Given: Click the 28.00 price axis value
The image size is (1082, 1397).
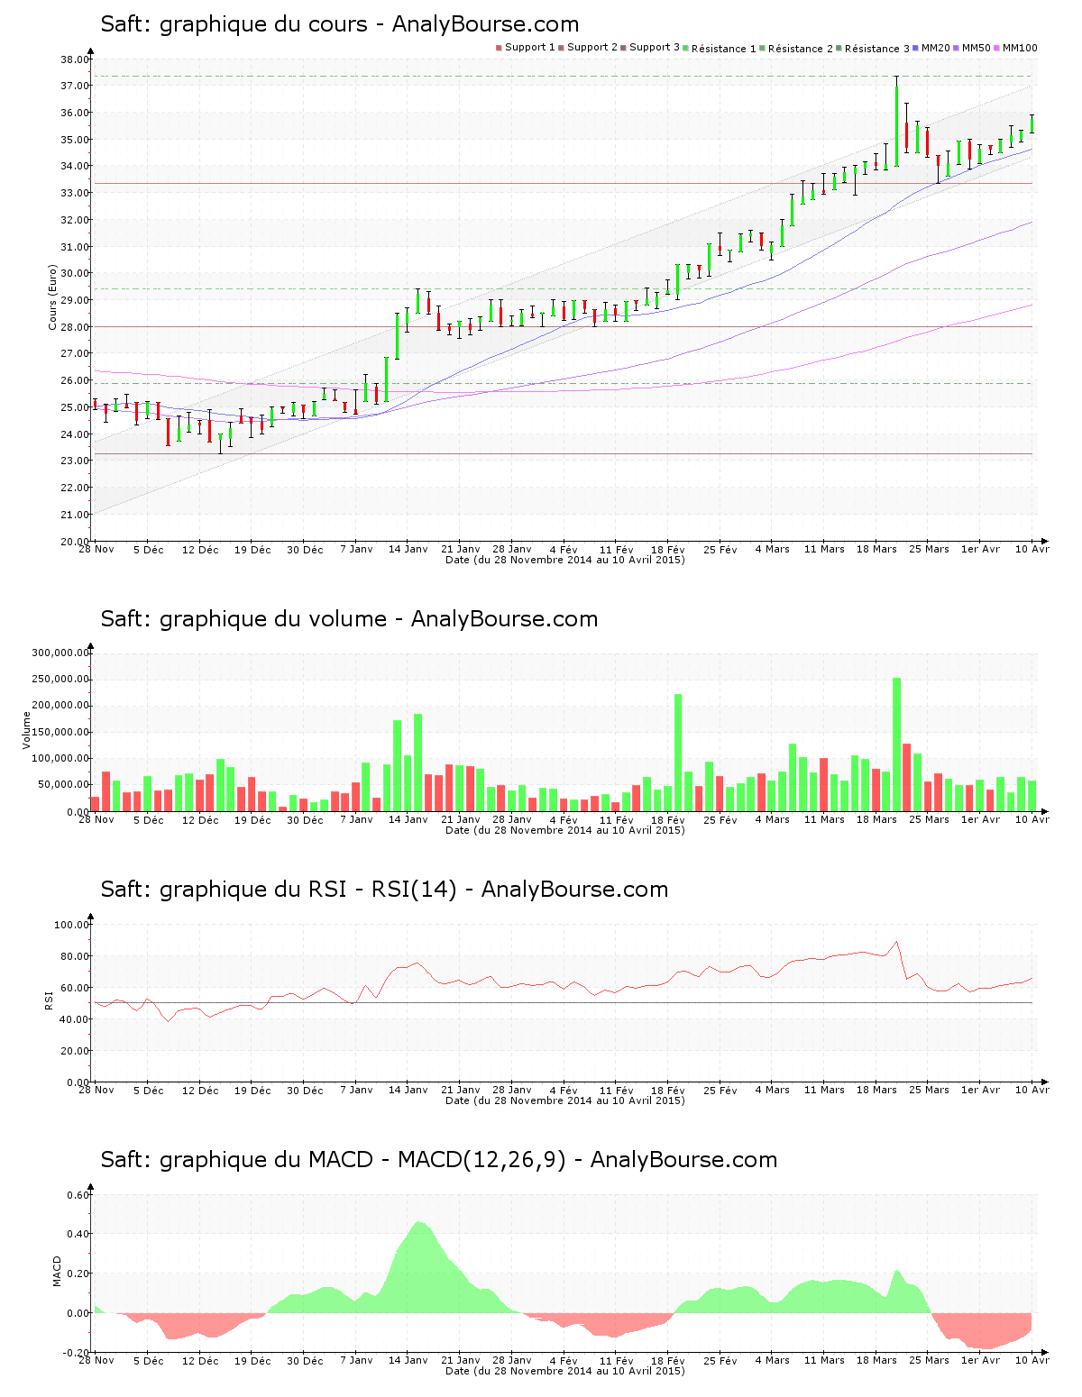Looking at the screenshot, I should click(74, 327).
